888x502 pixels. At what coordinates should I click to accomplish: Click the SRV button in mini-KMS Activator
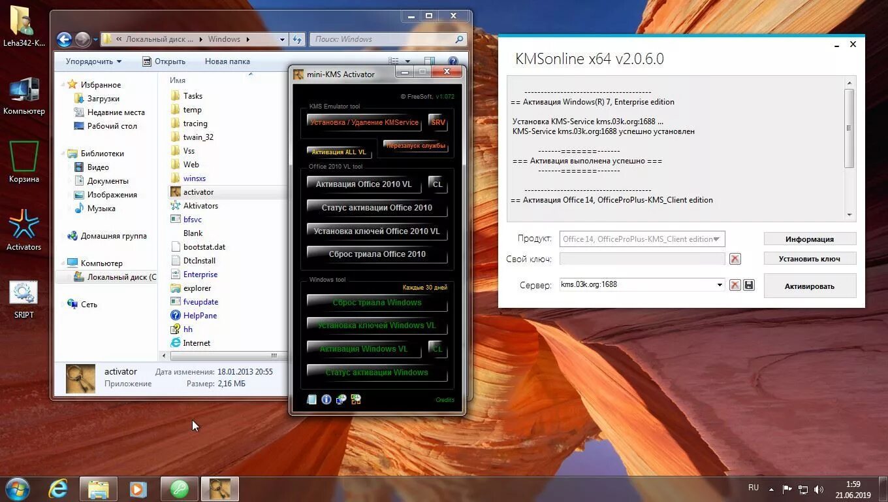[438, 122]
